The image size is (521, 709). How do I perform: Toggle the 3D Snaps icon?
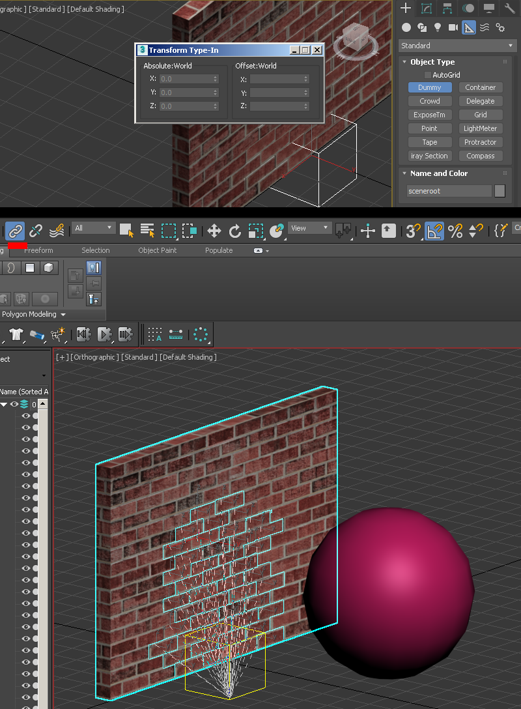pyautogui.click(x=413, y=231)
